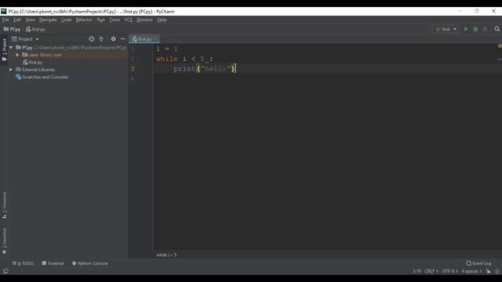The height and width of the screenshot is (282, 502).
Task: Collapse all via Project panel toolbar icon
Action: pos(101,39)
